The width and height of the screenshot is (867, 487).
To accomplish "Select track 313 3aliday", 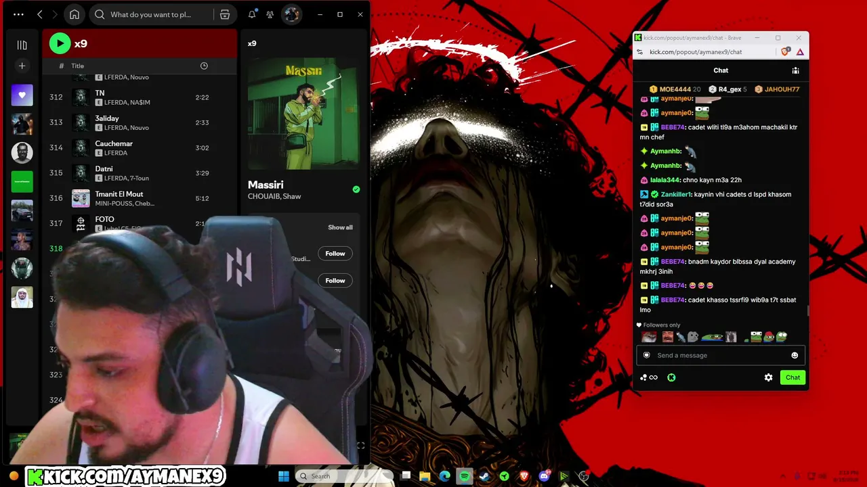I will [140, 122].
